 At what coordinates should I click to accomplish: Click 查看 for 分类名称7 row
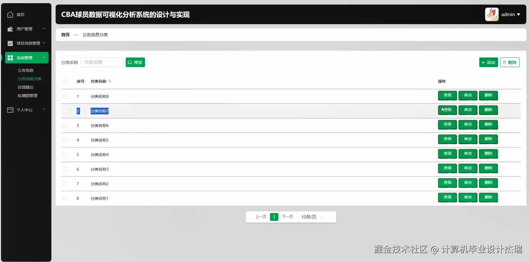pyautogui.click(x=448, y=110)
